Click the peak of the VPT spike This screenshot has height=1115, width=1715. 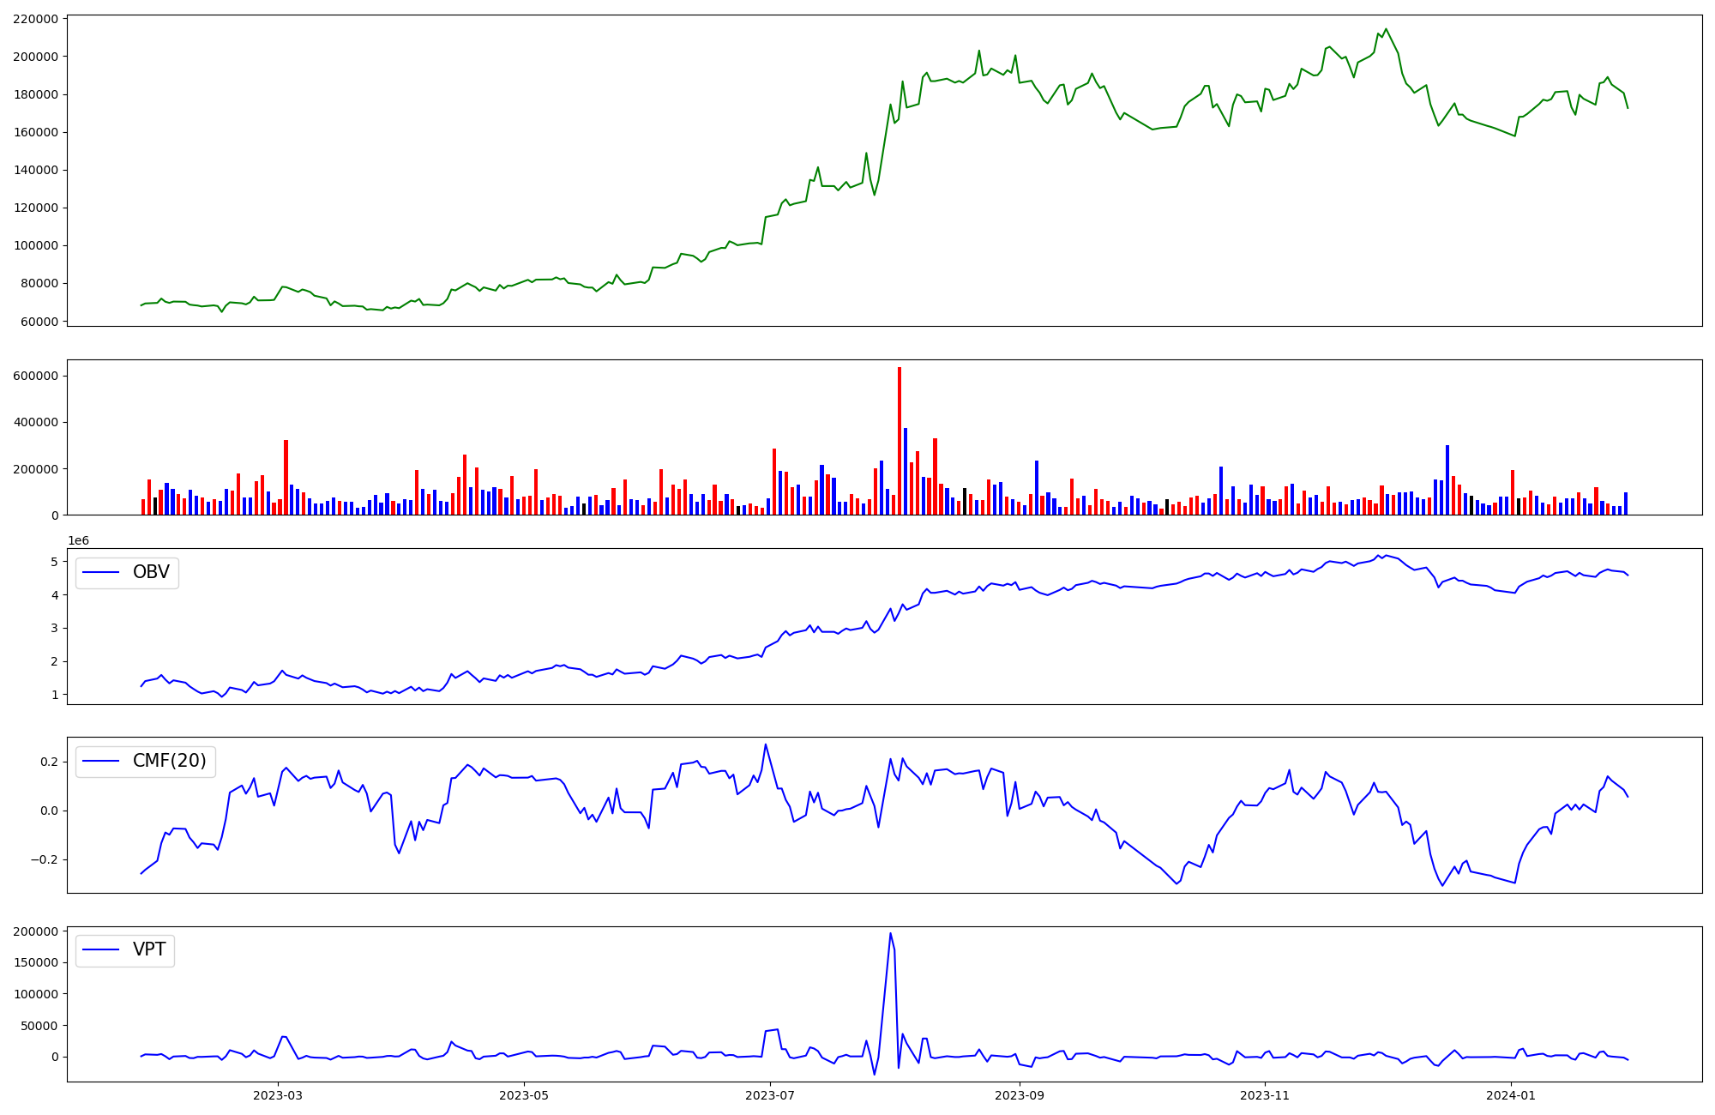coord(890,934)
